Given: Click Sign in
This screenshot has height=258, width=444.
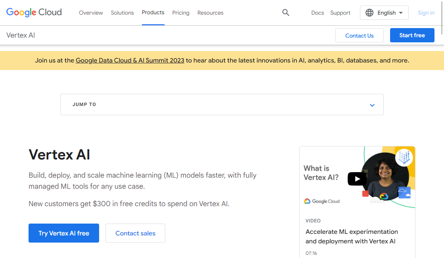Looking at the screenshot, I should 426,13.
